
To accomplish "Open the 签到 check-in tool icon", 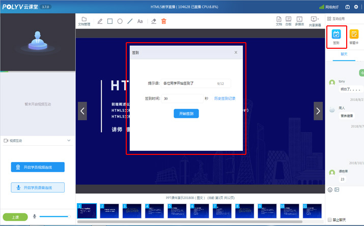I will coord(337,35).
